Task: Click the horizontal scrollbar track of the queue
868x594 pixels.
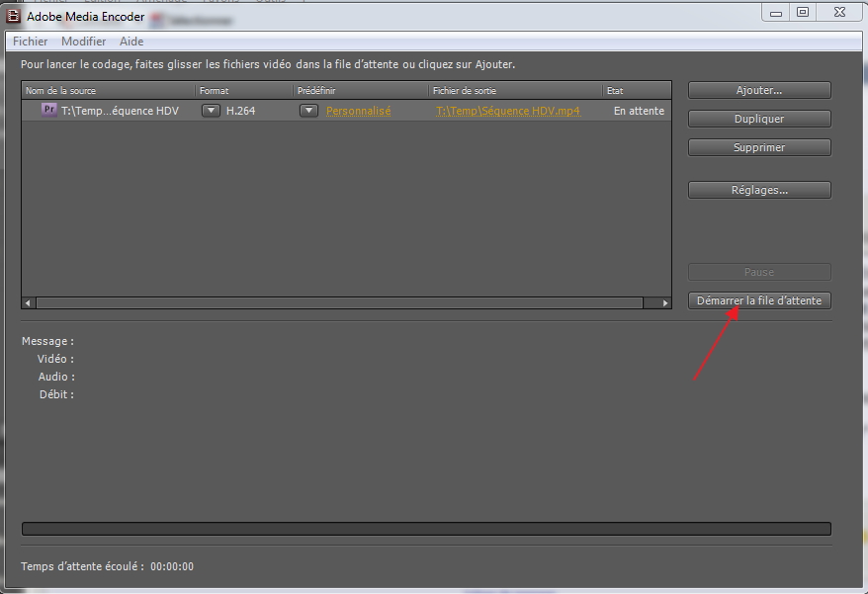Action: point(339,302)
